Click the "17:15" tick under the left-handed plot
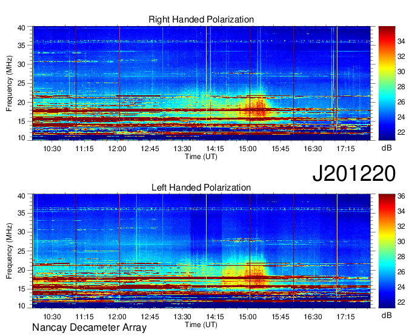The height and width of the screenshot is (335, 412). 345,317
